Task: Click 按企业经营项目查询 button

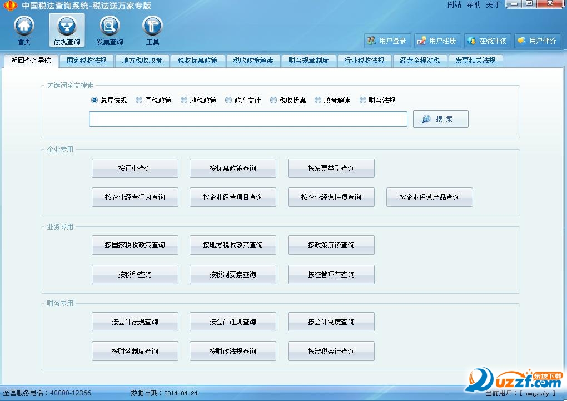Action: point(233,197)
